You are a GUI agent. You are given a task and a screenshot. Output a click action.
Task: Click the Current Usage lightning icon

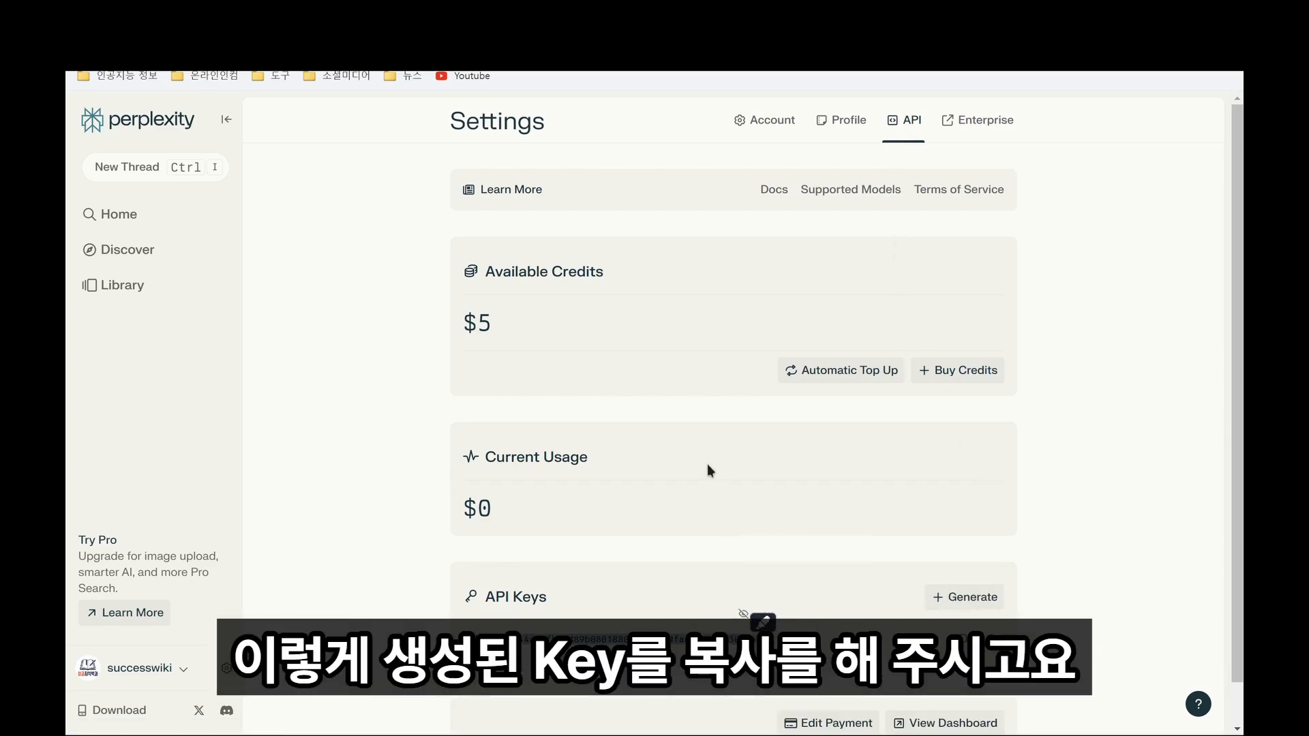pyautogui.click(x=470, y=457)
